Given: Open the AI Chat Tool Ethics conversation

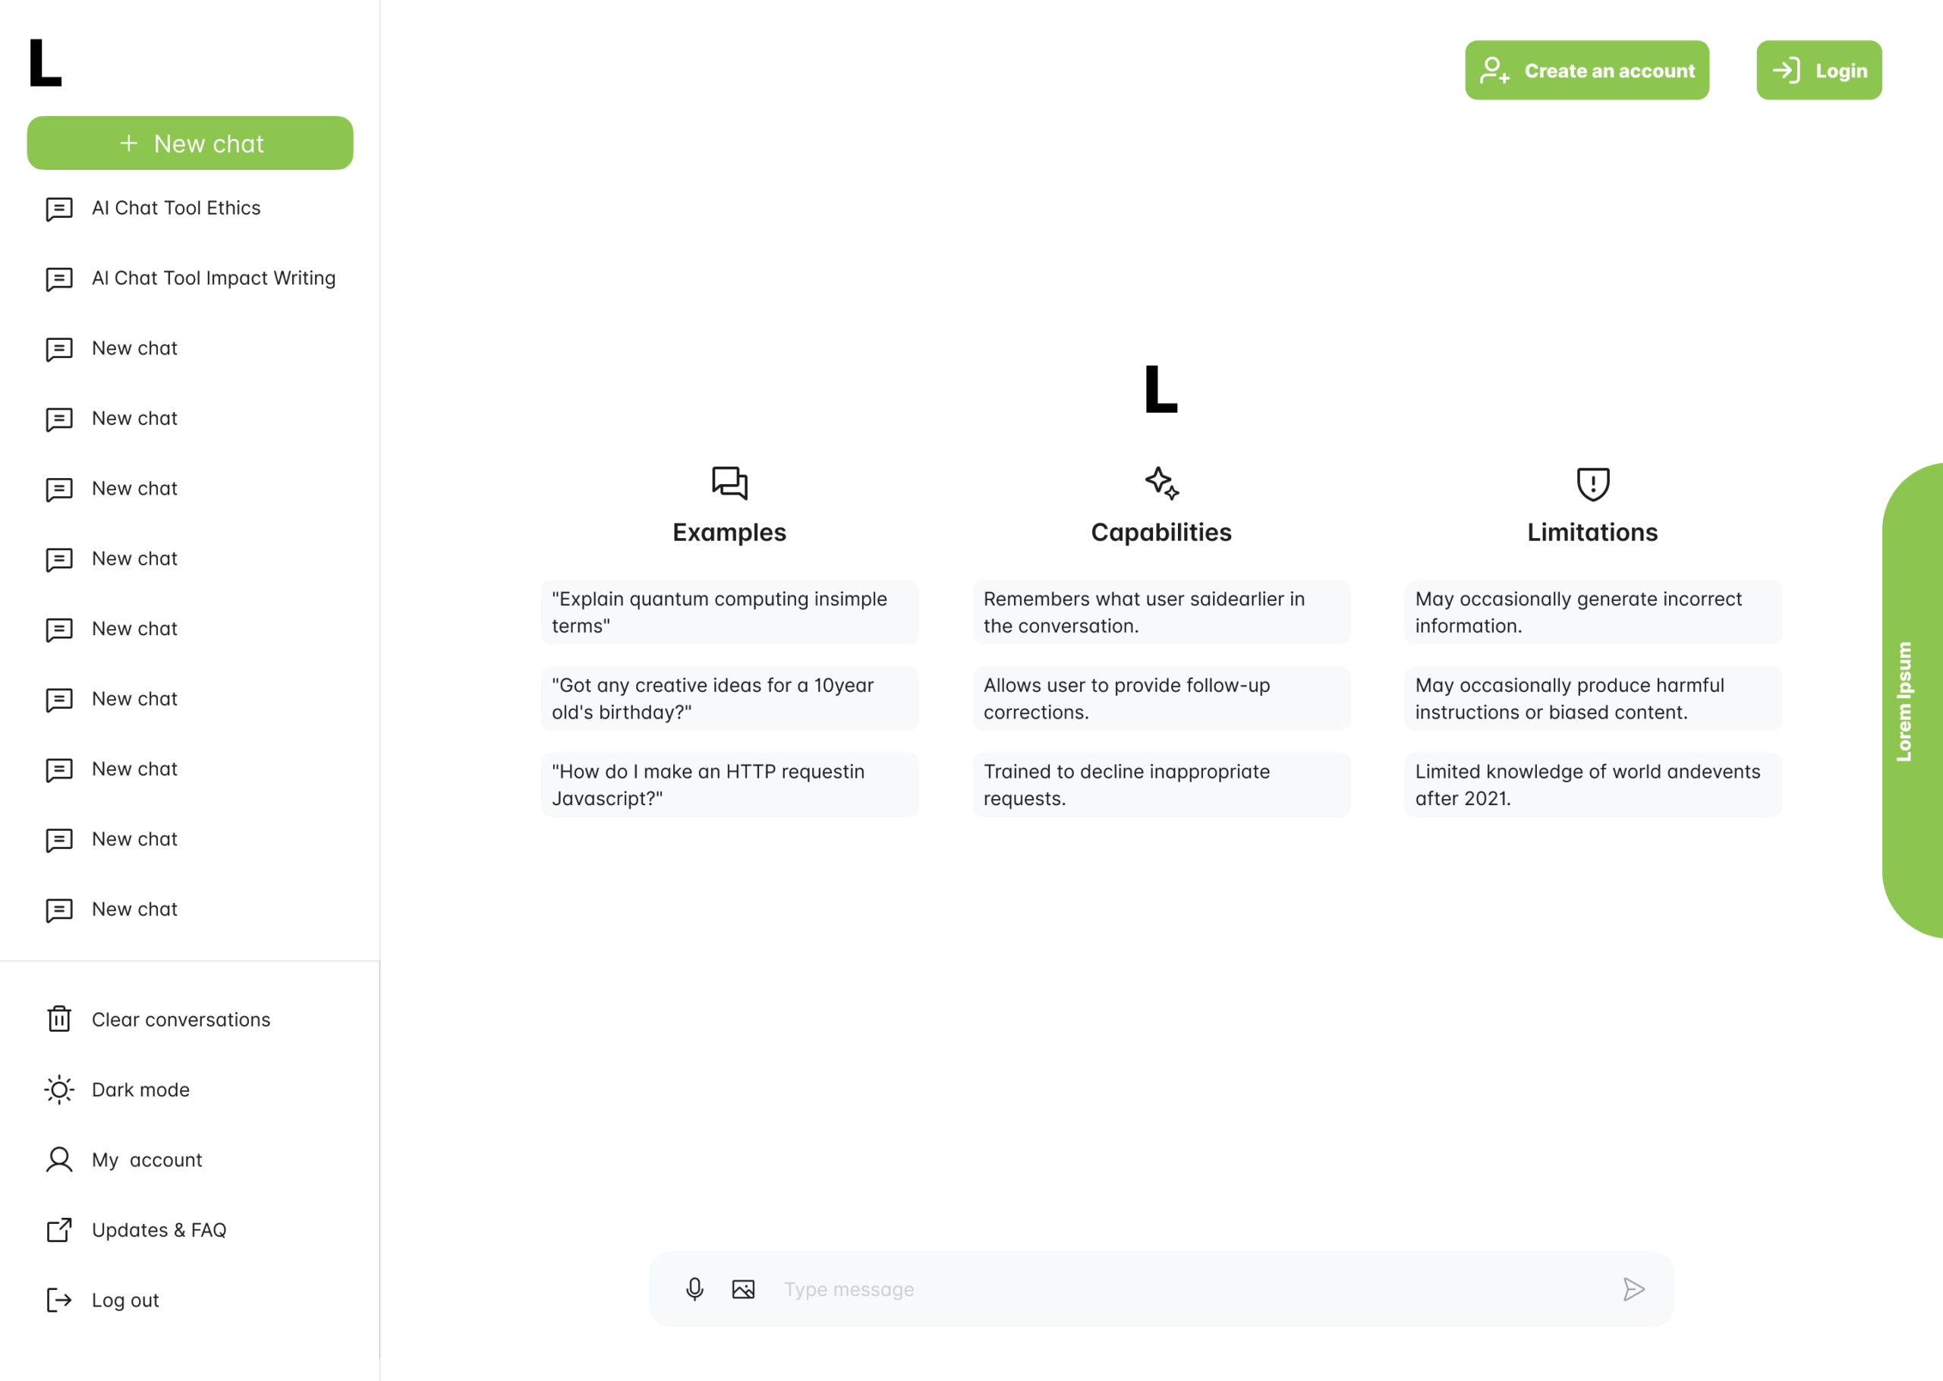Looking at the screenshot, I should tap(176, 209).
